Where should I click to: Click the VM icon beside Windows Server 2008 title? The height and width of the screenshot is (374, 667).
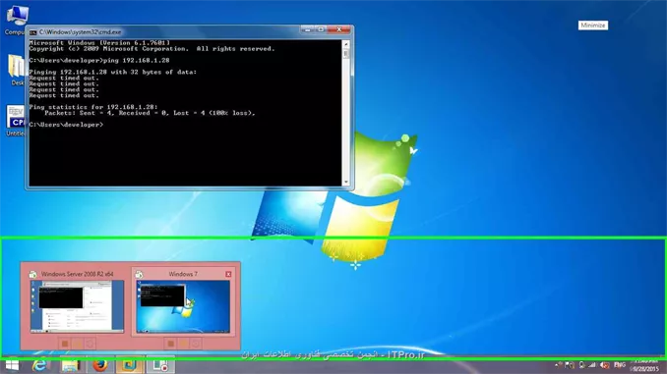coord(33,274)
